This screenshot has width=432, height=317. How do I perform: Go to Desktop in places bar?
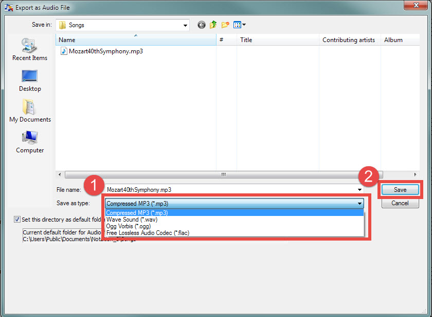tap(29, 80)
